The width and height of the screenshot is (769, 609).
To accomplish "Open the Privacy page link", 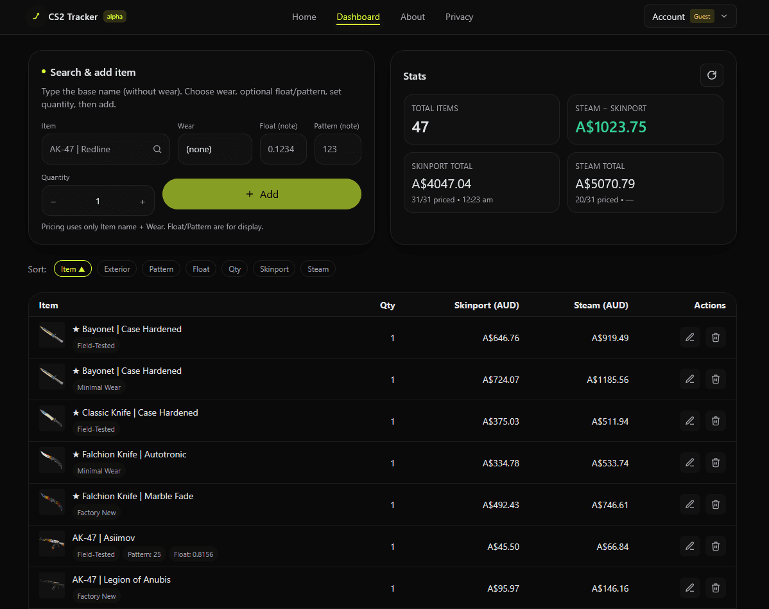I will coord(459,17).
